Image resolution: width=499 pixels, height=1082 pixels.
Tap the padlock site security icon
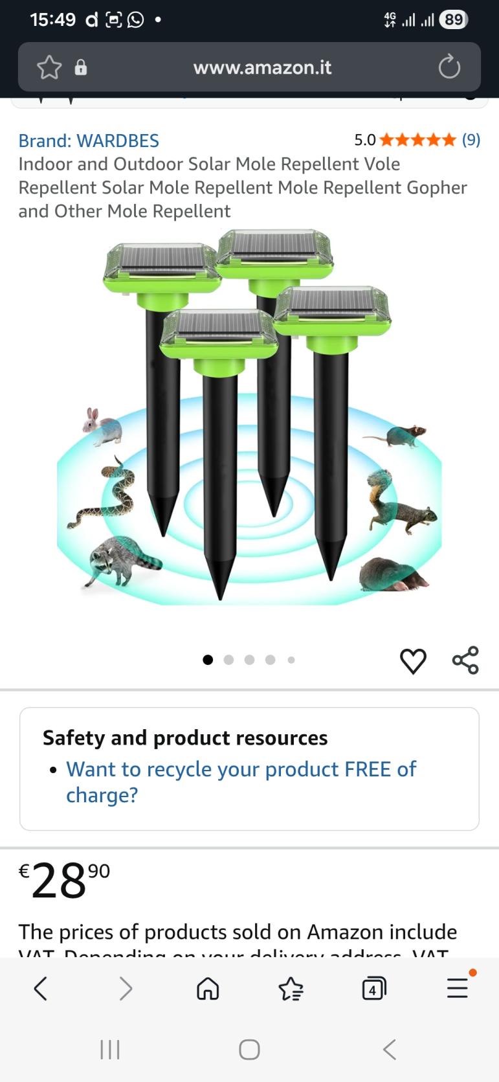click(x=81, y=67)
